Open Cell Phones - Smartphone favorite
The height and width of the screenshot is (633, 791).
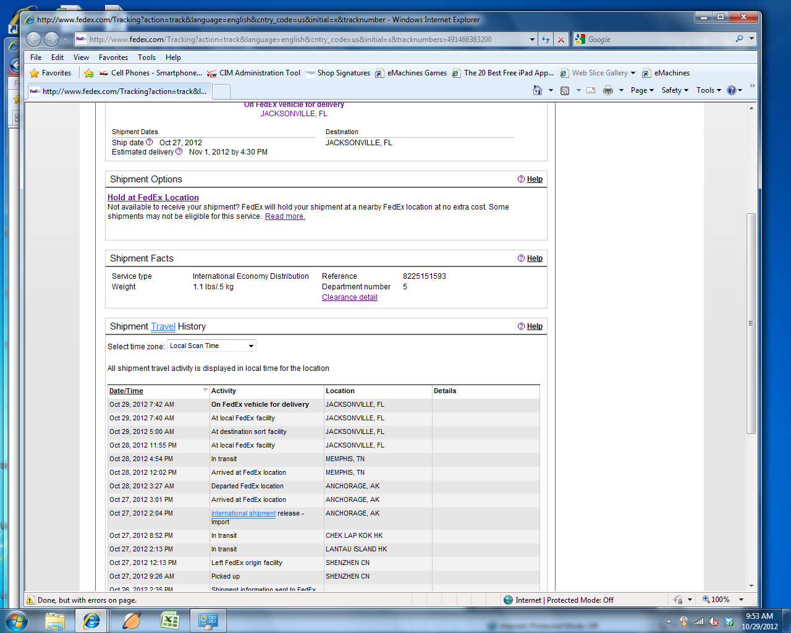[151, 73]
